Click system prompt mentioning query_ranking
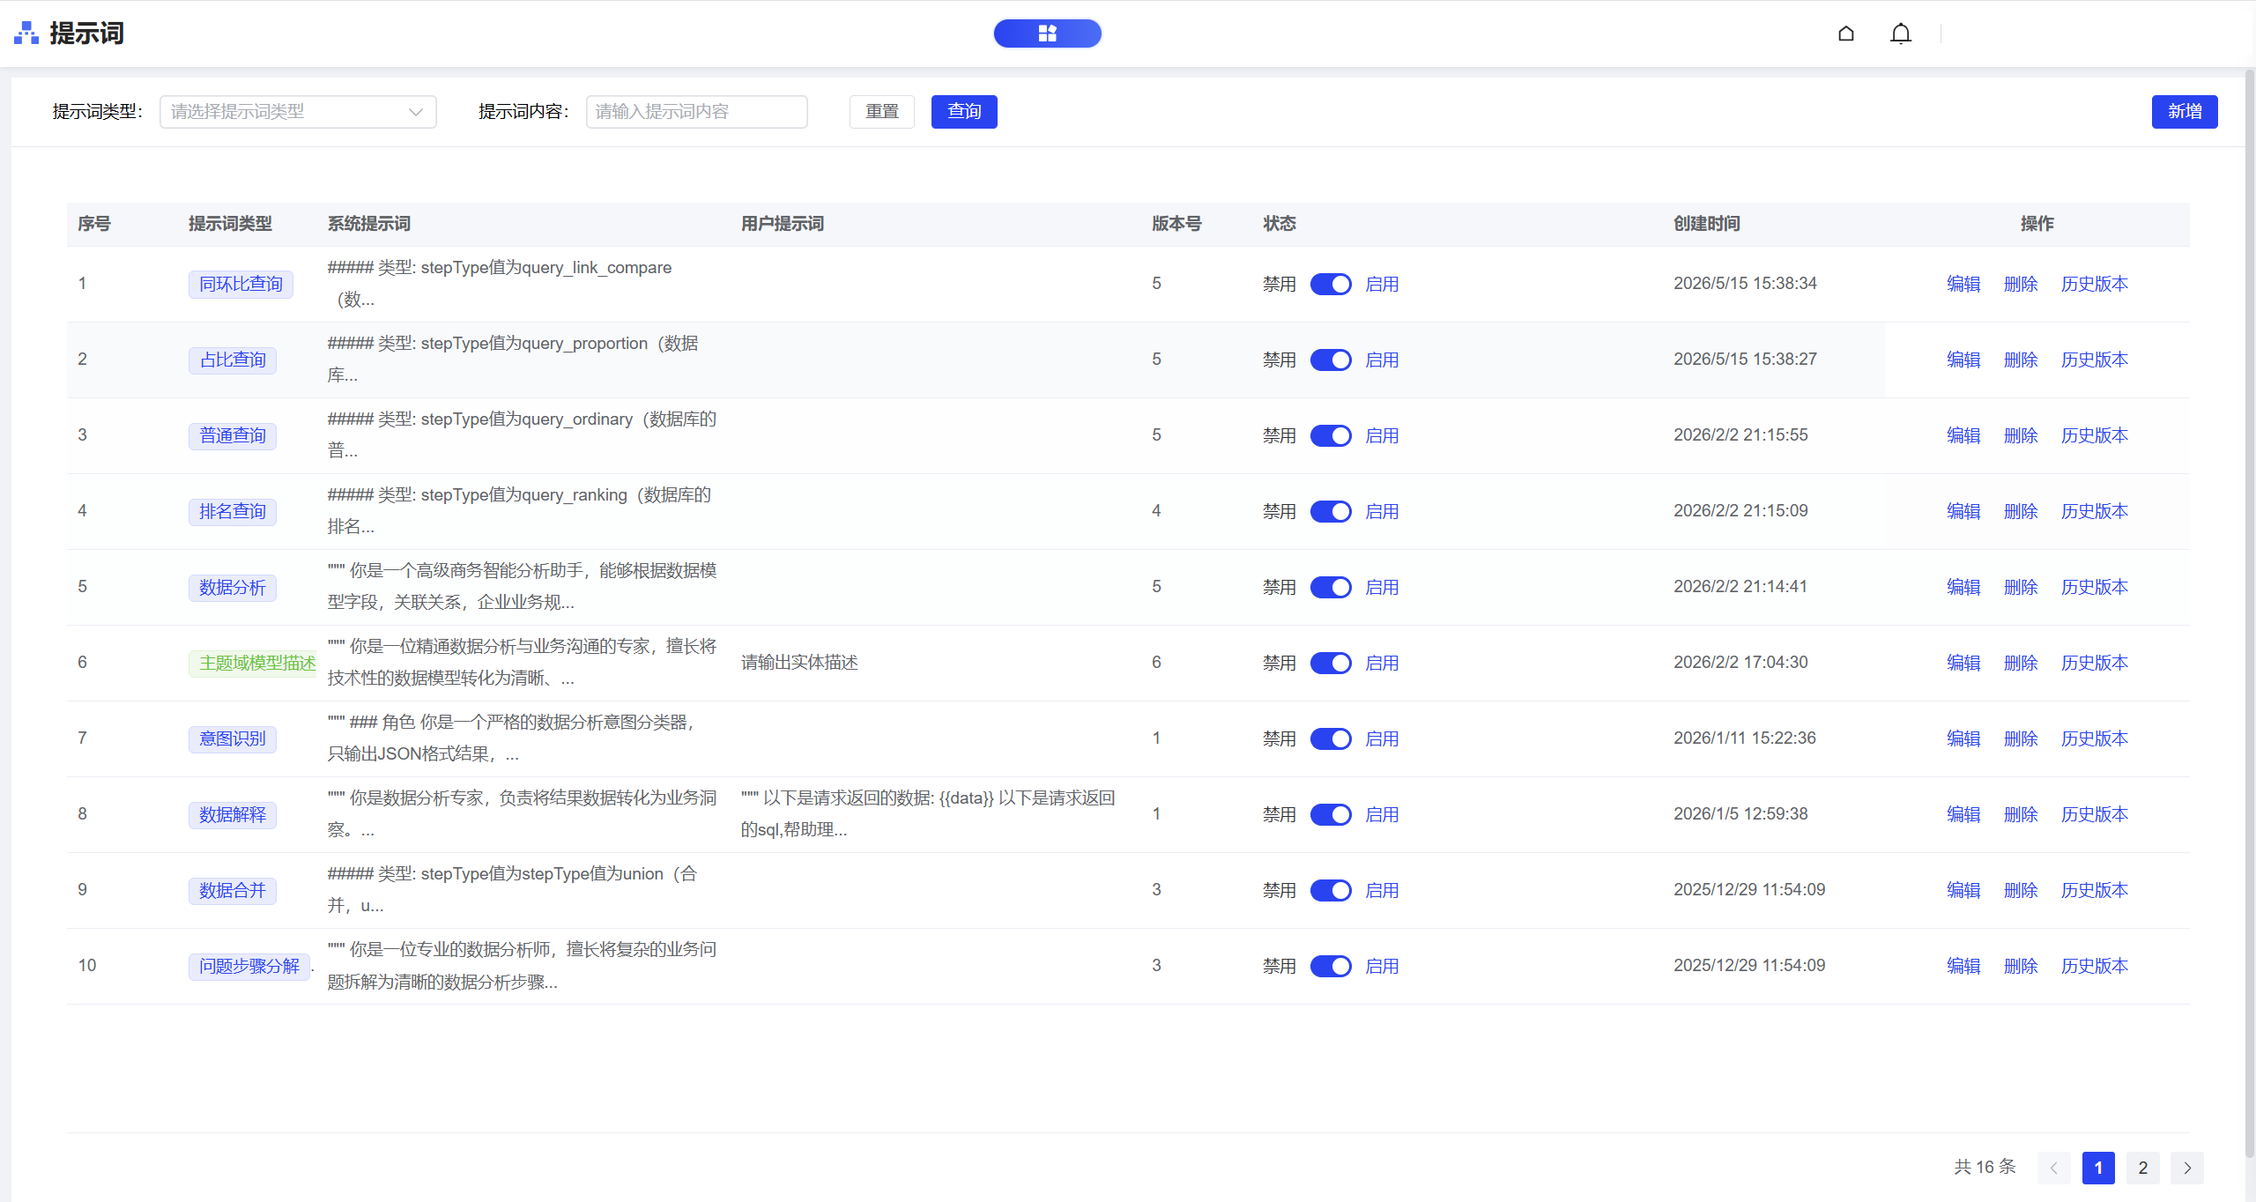Image resolution: width=2256 pixels, height=1202 pixels. pos(520,511)
